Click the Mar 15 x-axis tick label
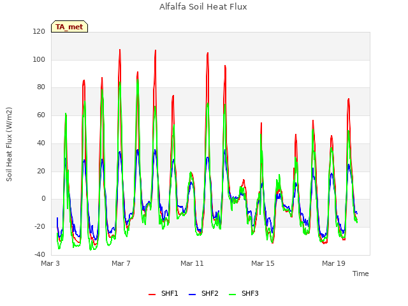408x306 pixels. click(263, 263)
